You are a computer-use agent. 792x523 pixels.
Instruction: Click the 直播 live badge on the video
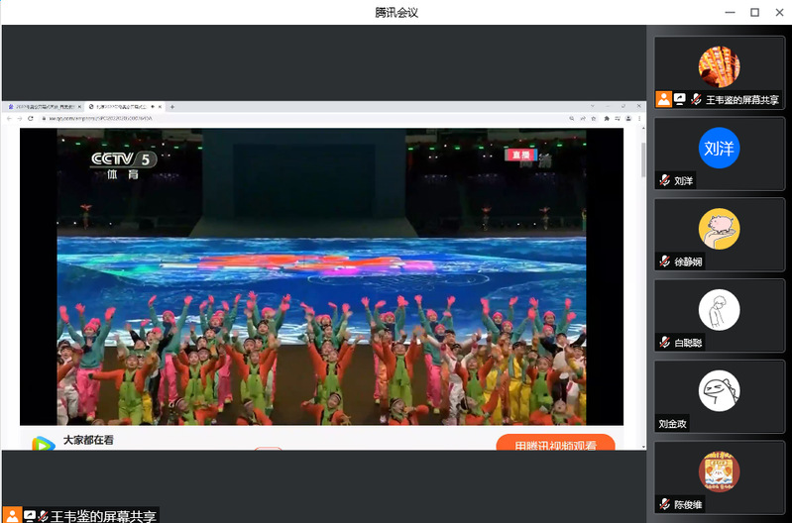point(520,155)
